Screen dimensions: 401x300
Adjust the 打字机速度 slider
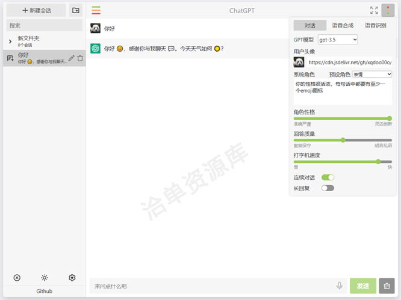point(343,162)
